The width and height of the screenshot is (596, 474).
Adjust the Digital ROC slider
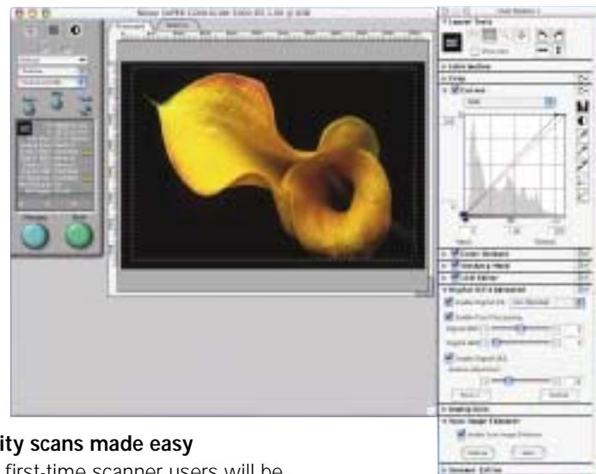pyautogui.click(x=523, y=328)
